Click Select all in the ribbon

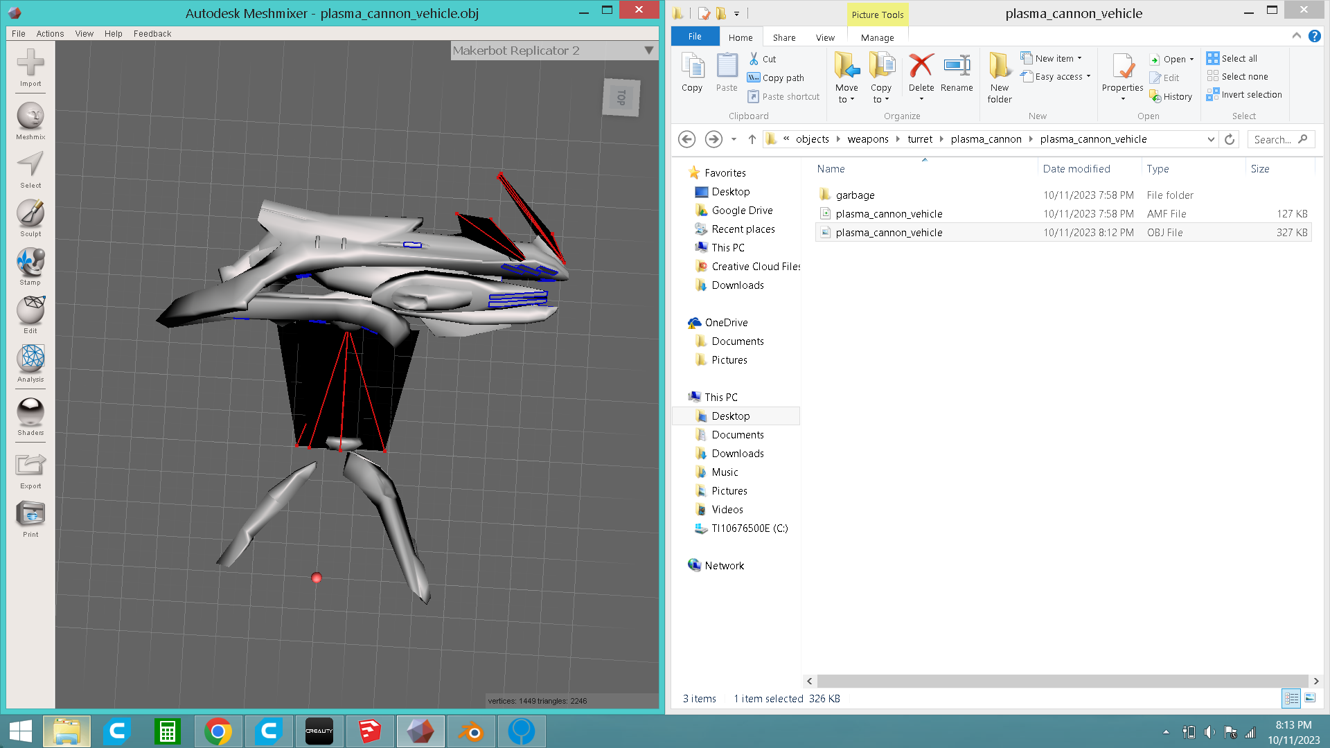coord(1239,59)
